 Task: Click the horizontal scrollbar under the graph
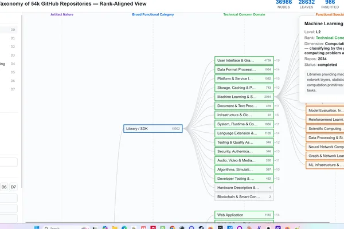click(177, 223)
